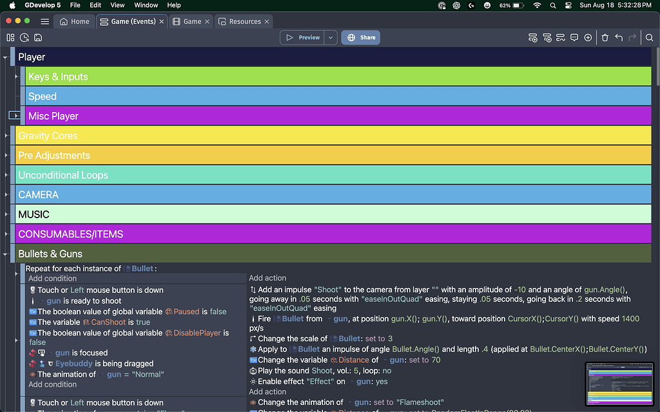This screenshot has height=412, width=660.
Task: Collapse the Player event group
Action: pos(5,57)
